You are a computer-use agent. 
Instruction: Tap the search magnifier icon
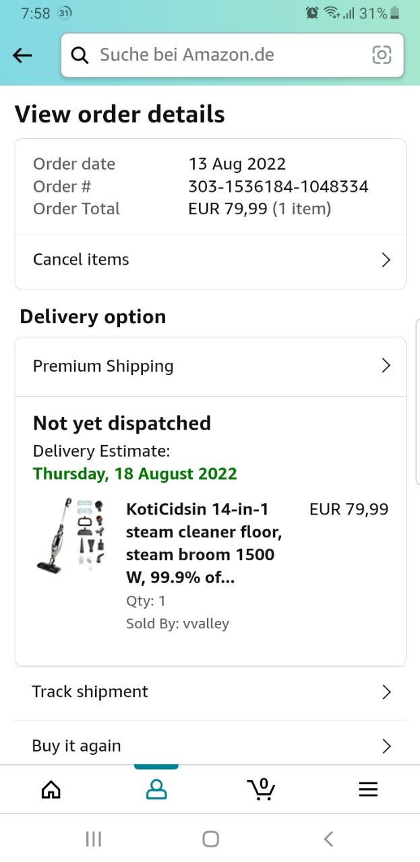[80, 55]
